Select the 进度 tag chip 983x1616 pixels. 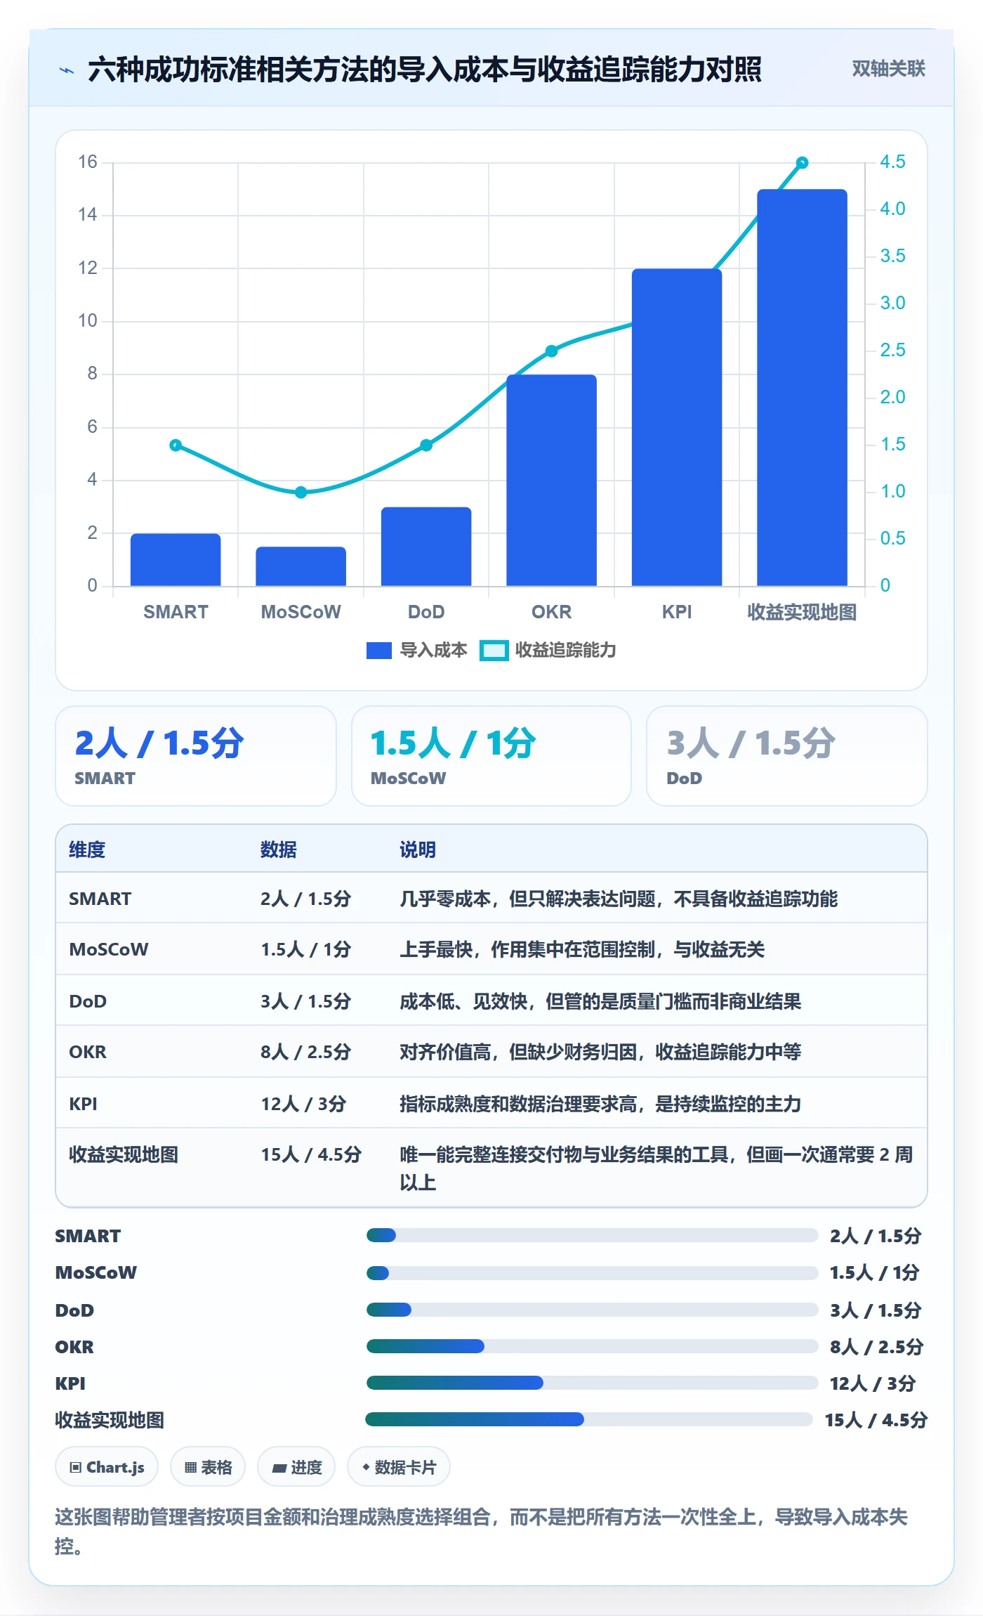click(x=296, y=1467)
